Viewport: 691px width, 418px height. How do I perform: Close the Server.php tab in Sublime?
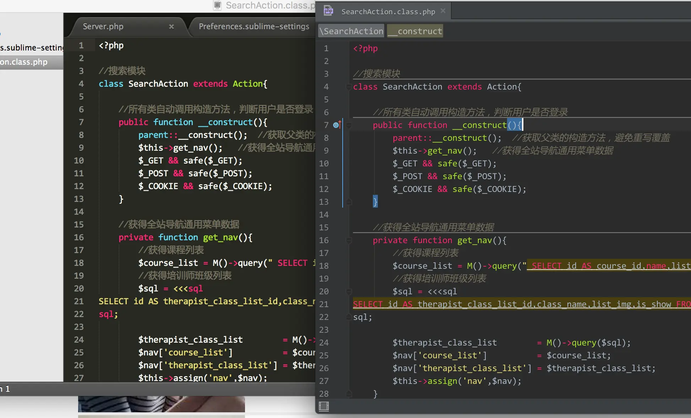[x=172, y=27]
